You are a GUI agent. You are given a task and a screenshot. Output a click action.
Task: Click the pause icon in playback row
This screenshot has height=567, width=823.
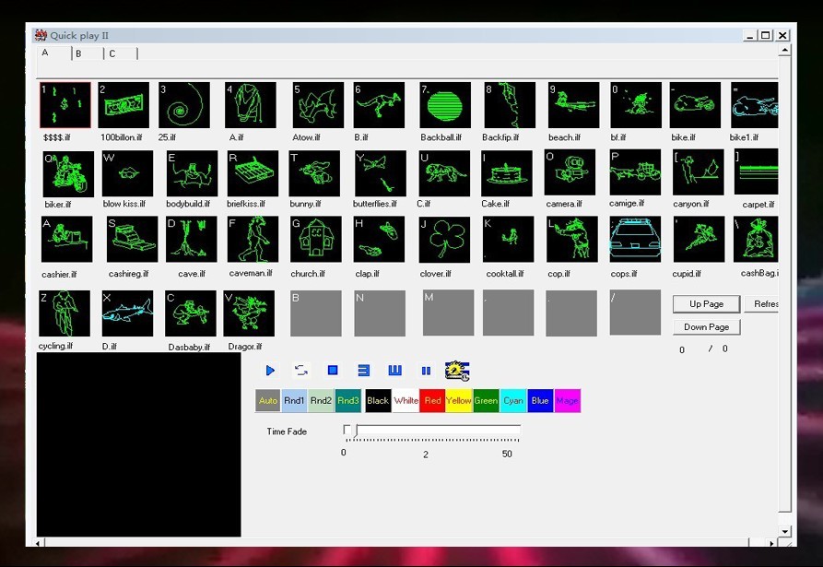point(426,371)
